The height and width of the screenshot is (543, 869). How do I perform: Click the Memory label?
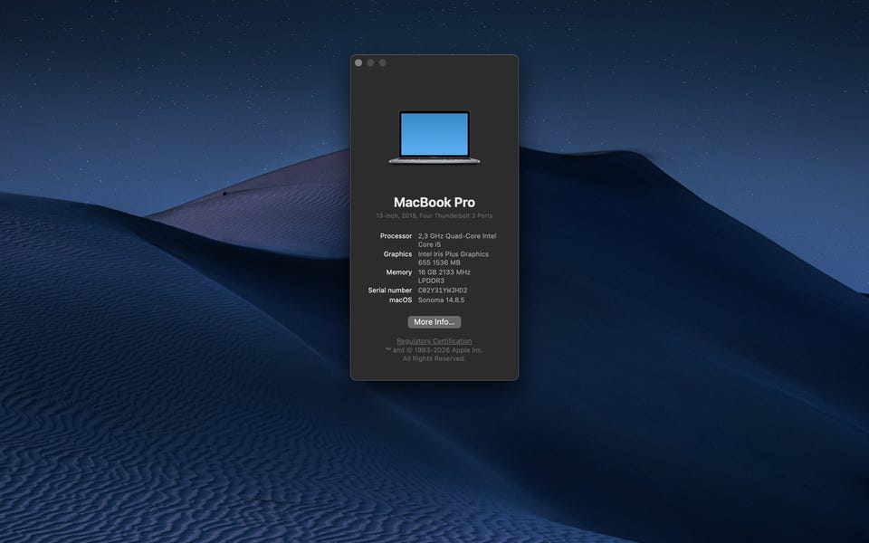click(x=399, y=272)
